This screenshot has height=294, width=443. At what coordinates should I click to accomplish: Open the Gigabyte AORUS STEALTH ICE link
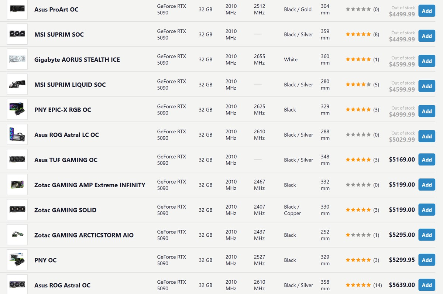pos(77,59)
